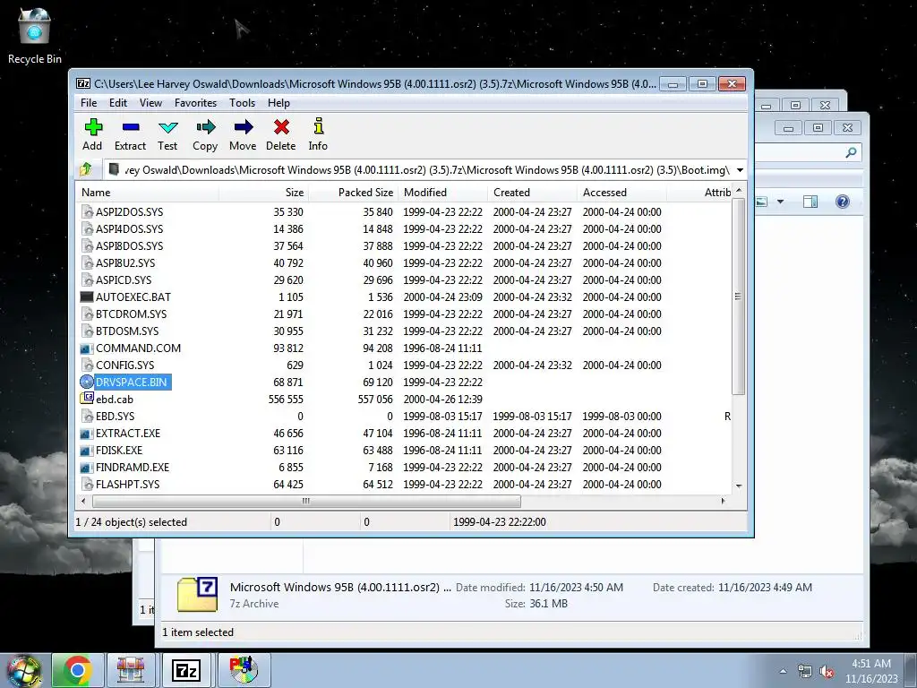Viewport: 917px width, 688px height.
Task: Click the DRVSPACE.BIN disc icon
Action: tap(87, 382)
